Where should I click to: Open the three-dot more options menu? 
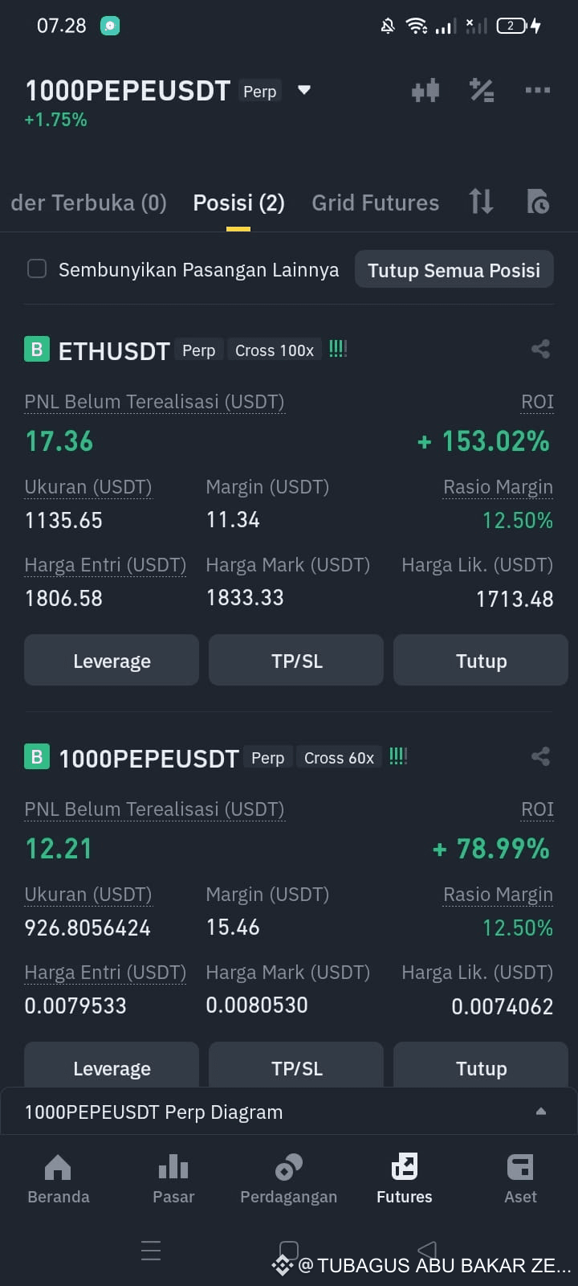click(x=538, y=90)
